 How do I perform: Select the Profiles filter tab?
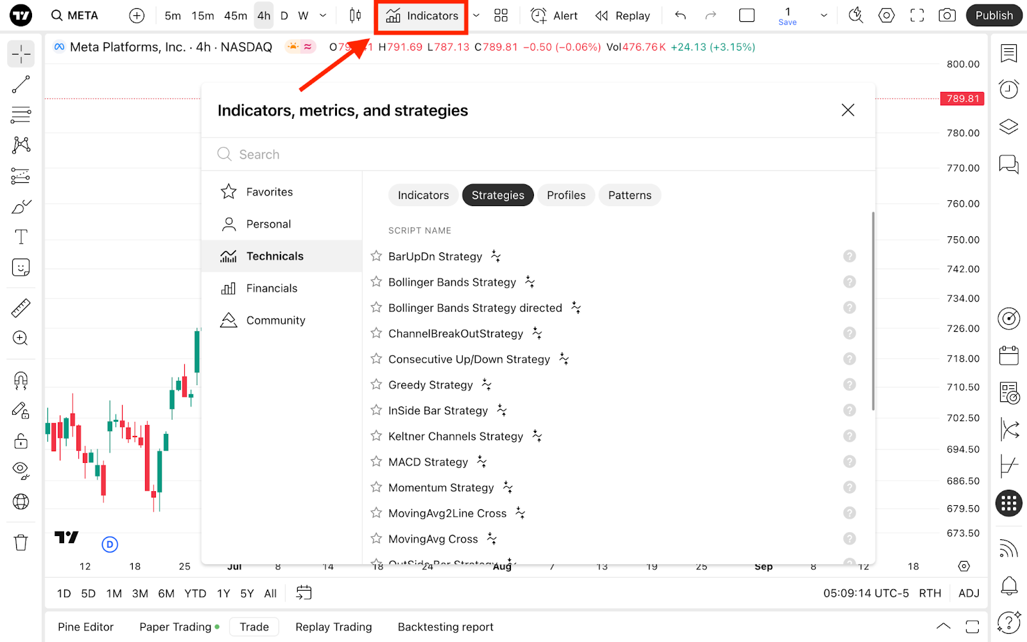click(x=566, y=195)
